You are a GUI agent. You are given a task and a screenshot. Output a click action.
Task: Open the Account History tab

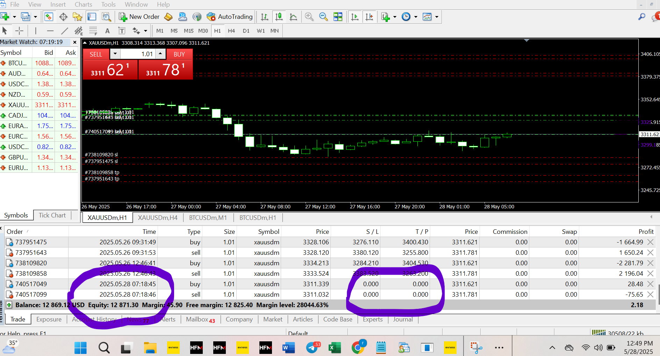coord(94,319)
